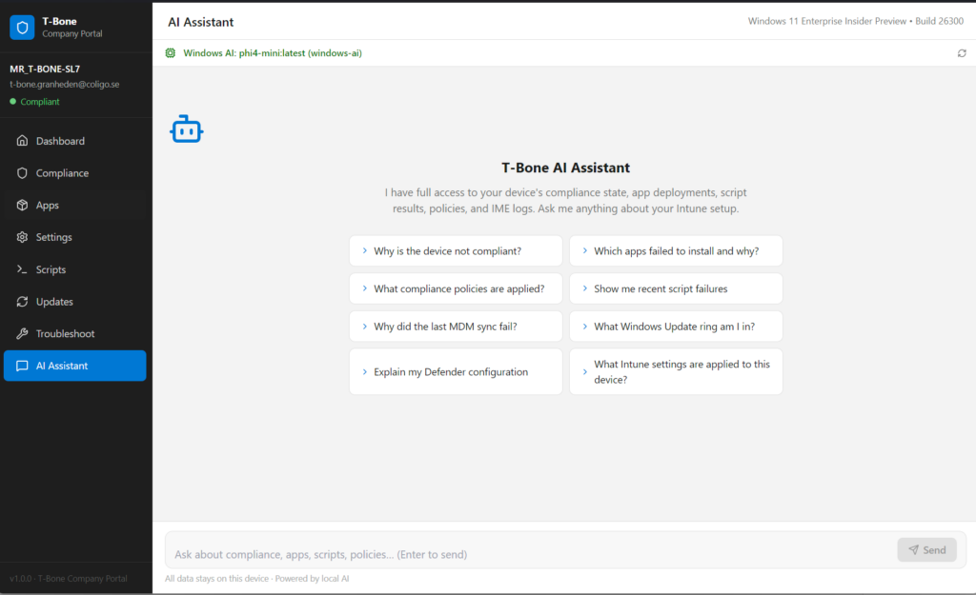This screenshot has height=595, width=976.
Task: Click the Windows AI chip icon
Action: pyautogui.click(x=171, y=53)
